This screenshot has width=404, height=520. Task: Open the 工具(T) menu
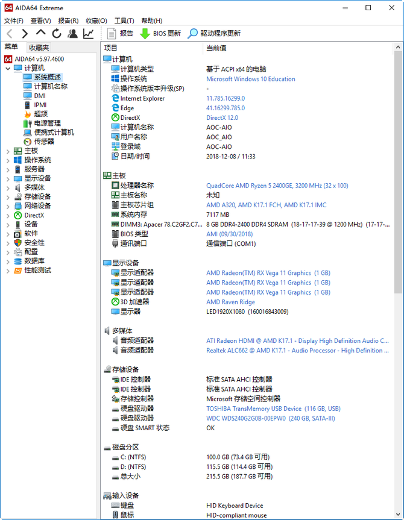point(124,20)
